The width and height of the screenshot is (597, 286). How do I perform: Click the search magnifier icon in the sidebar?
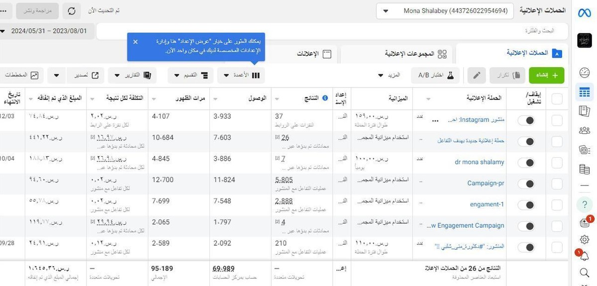click(x=585, y=272)
